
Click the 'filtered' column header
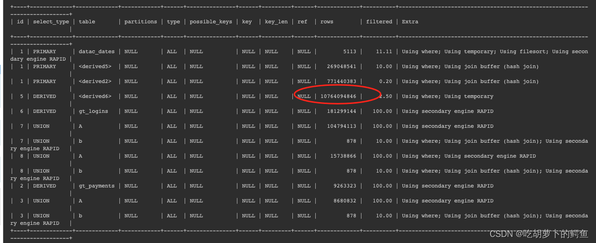(379, 22)
